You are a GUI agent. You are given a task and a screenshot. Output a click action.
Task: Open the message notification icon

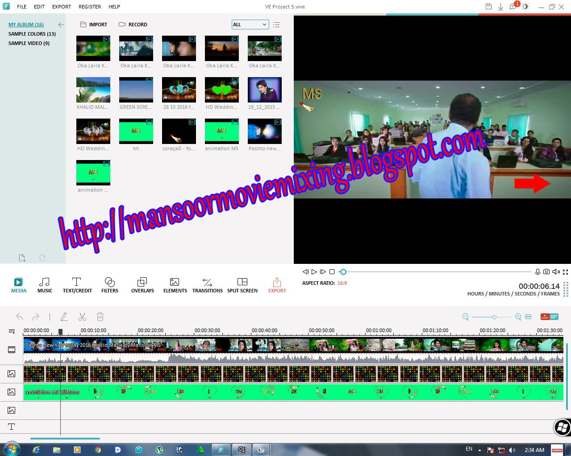[513, 7]
